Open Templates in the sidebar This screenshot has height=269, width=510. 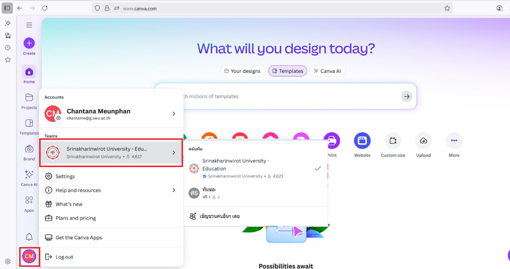click(29, 127)
